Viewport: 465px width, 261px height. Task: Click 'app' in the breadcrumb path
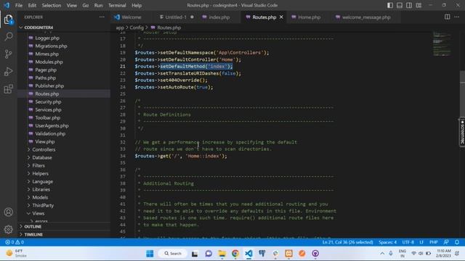pos(120,28)
